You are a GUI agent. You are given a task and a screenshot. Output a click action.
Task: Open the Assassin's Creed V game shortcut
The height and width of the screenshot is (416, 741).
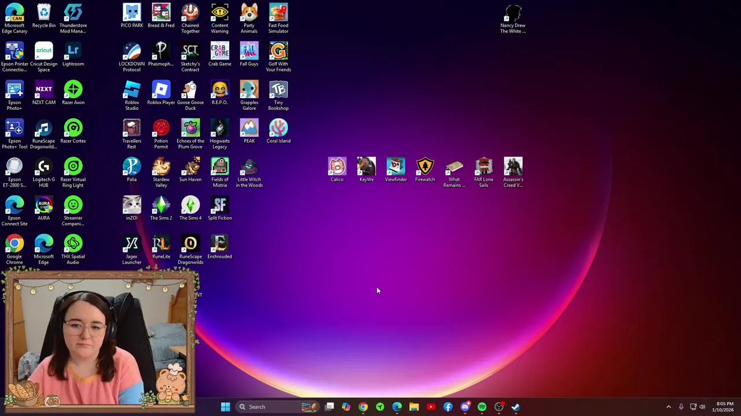pyautogui.click(x=513, y=173)
